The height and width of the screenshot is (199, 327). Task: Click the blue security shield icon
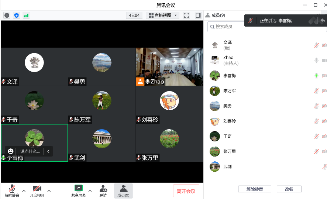pos(16,15)
